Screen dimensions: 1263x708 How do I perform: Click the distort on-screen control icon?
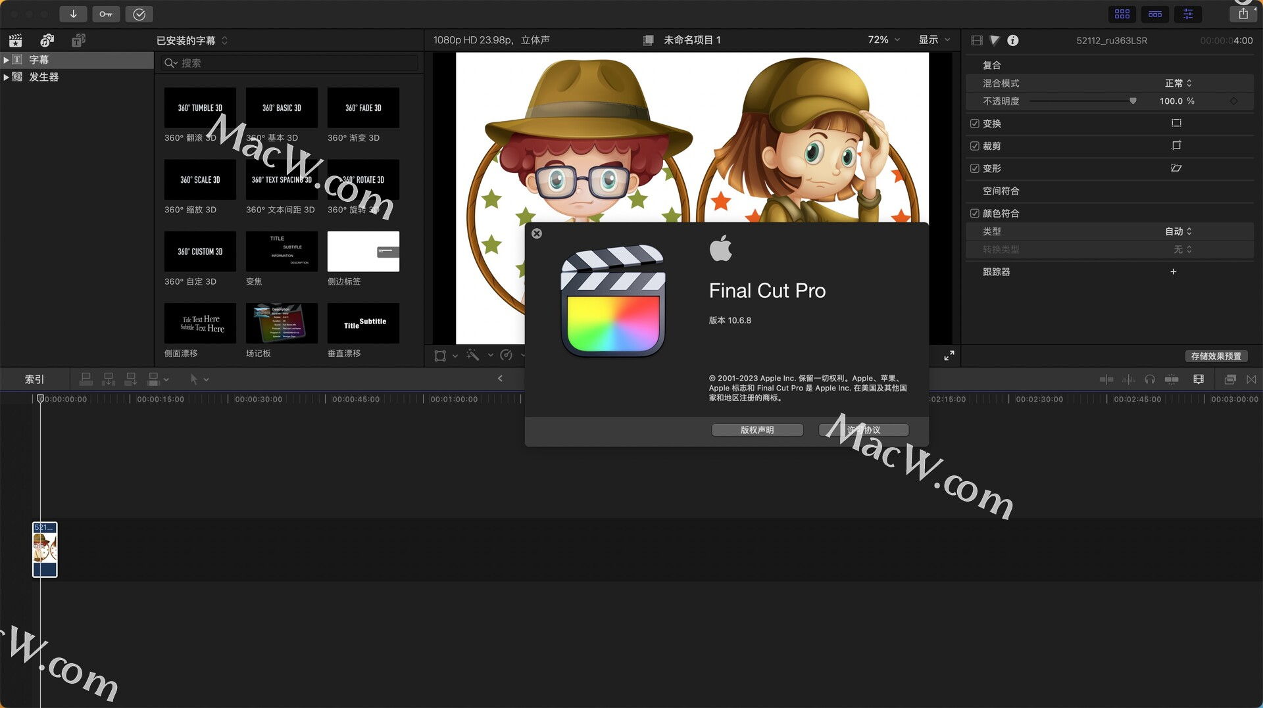(x=1176, y=168)
